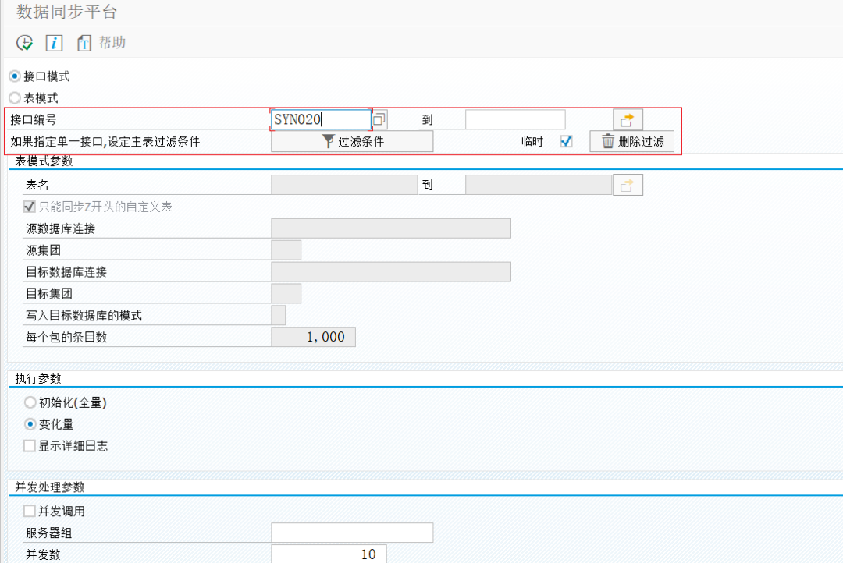Toggle 只能同步Z开头的自定义表 checkbox
Viewport: 843px width, 563px height.
30,207
